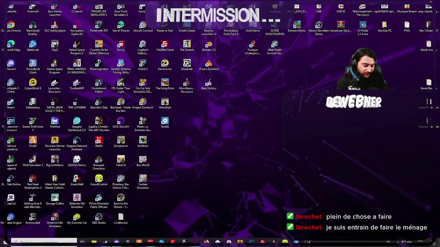Open Police Simulator Patrol Officers icon

(x=99, y=201)
